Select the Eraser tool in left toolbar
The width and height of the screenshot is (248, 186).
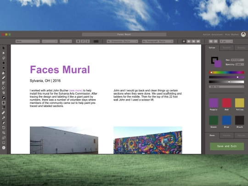point(4,88)
